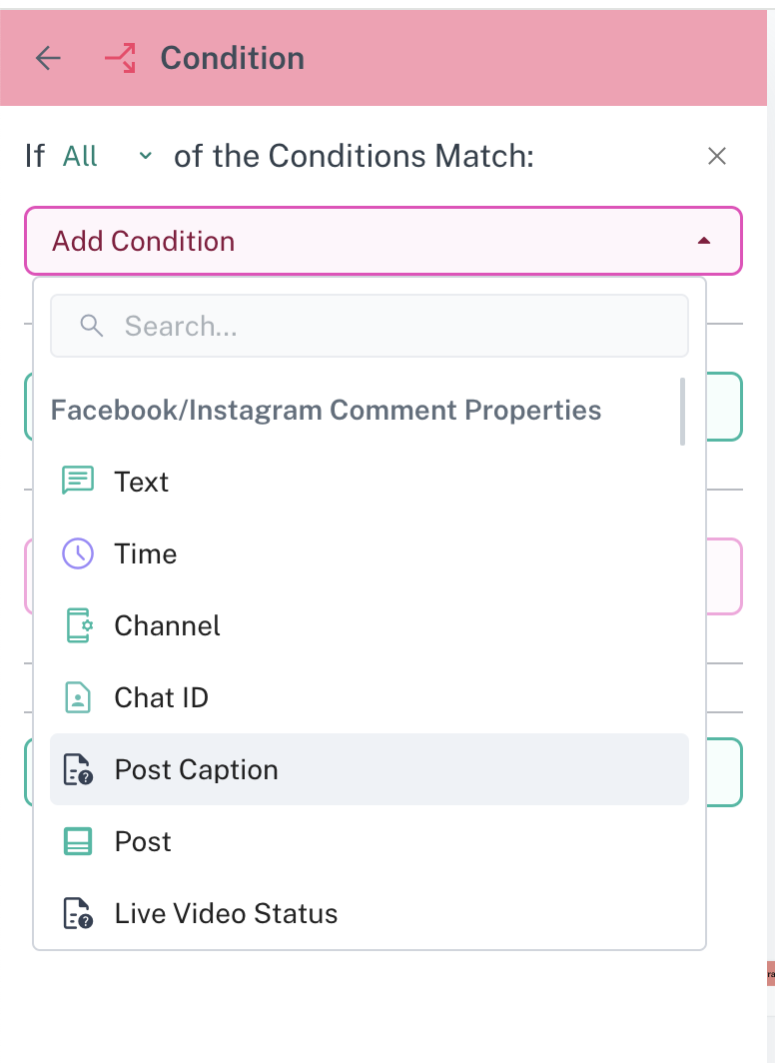This screenshot has height=1063, width=775.
Task: Select the Post Caption option
Action: (197, 770)
